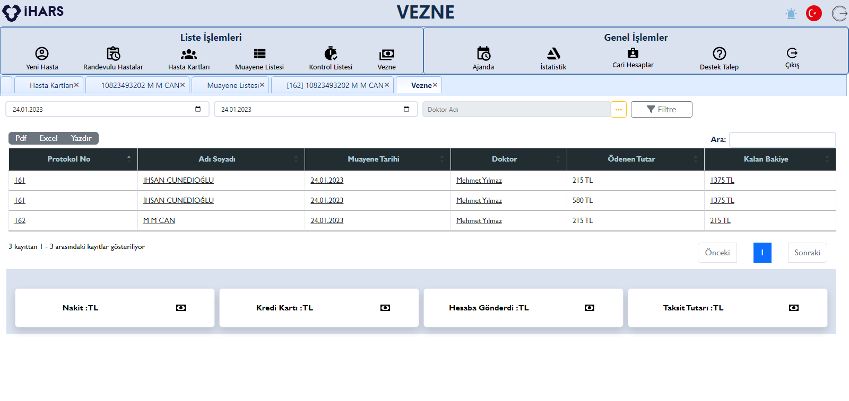Open Cari Hesaplar icon

tap(633, 53)
